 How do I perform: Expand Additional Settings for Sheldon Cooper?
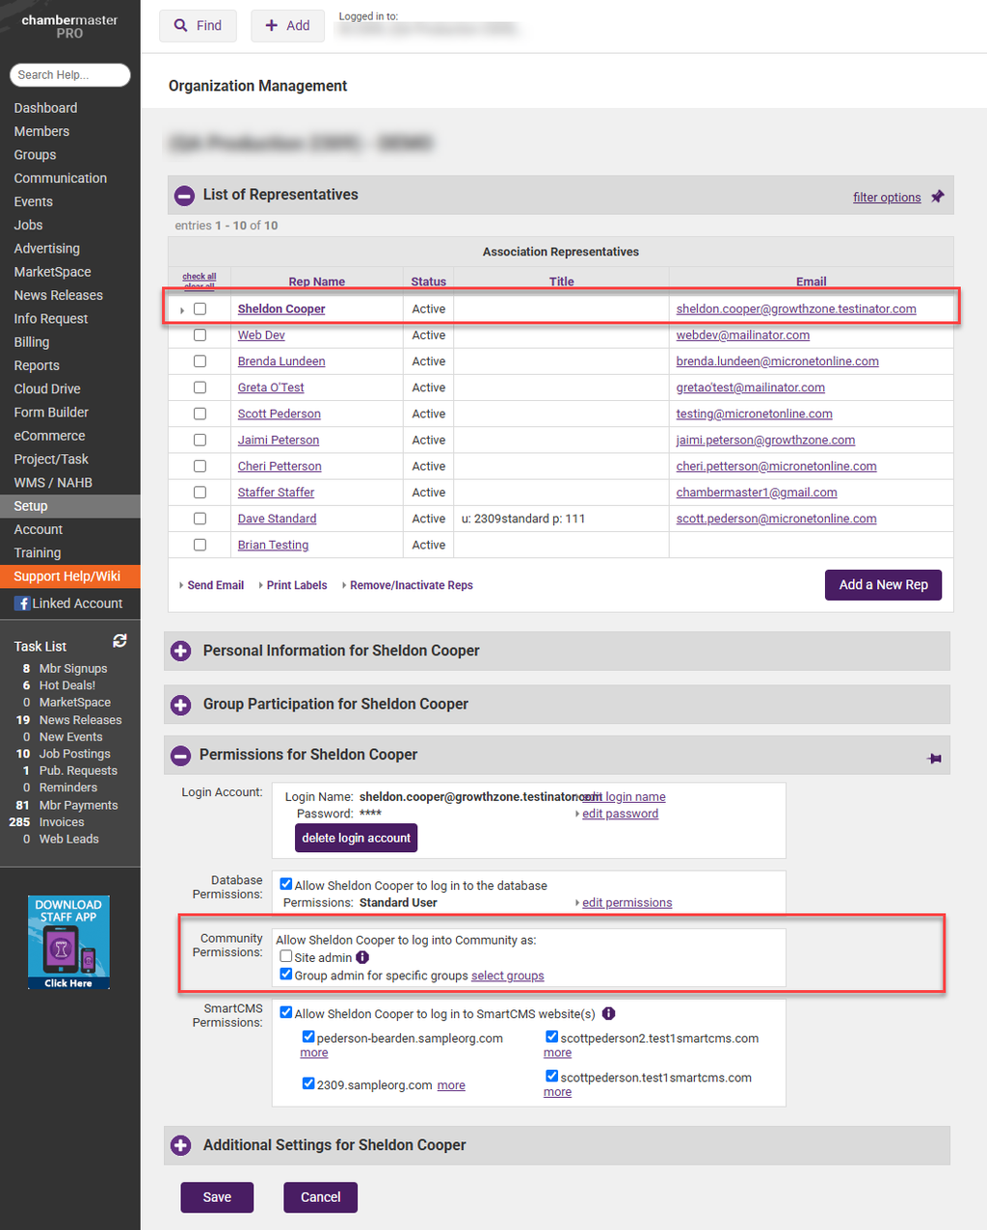(x=180, y=1145)
